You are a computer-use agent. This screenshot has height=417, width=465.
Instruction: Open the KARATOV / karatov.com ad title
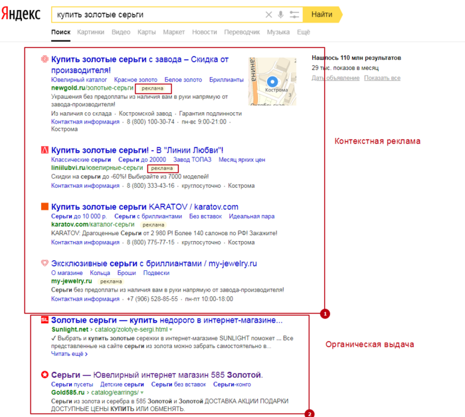(145, 207)
